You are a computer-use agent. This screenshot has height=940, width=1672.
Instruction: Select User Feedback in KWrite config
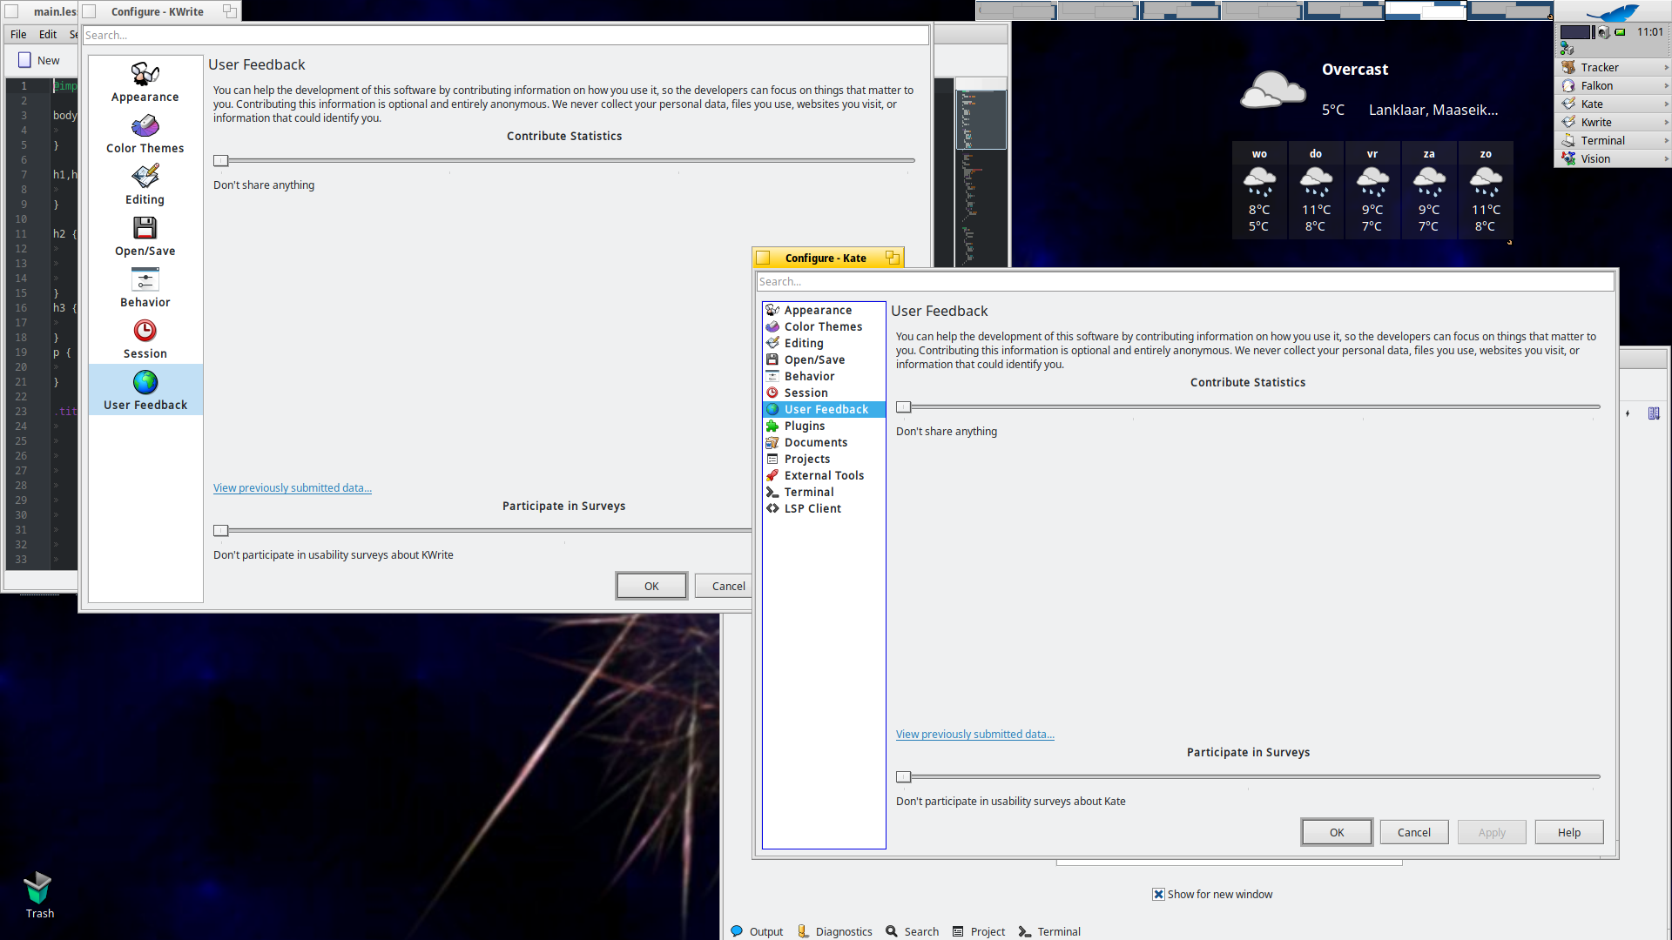point(145,390)
